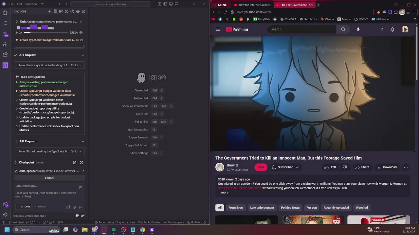Open YouTube hamburger guide menu

(x=218, y=29)
